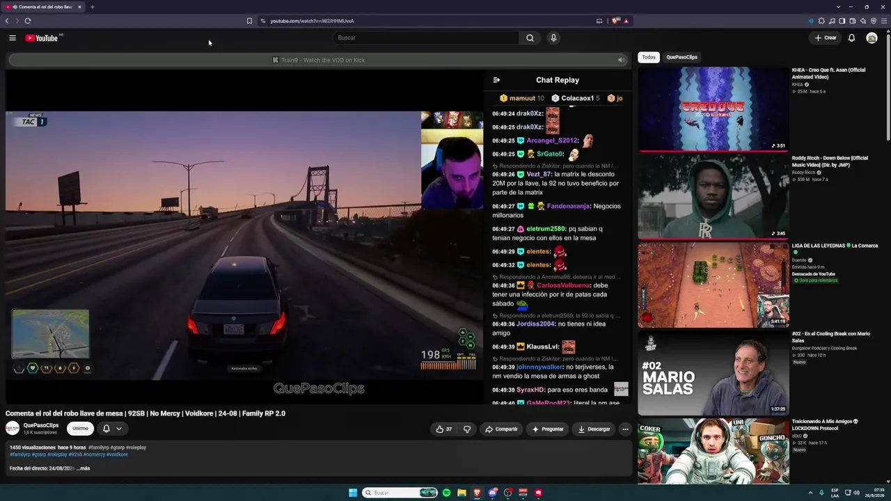Open the browser extensions puzzle icon
This screenshot has height=501, width=891.
pos(821,21)
